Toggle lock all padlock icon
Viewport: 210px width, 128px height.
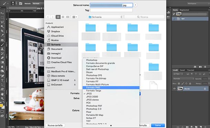(x=190, y=83)
